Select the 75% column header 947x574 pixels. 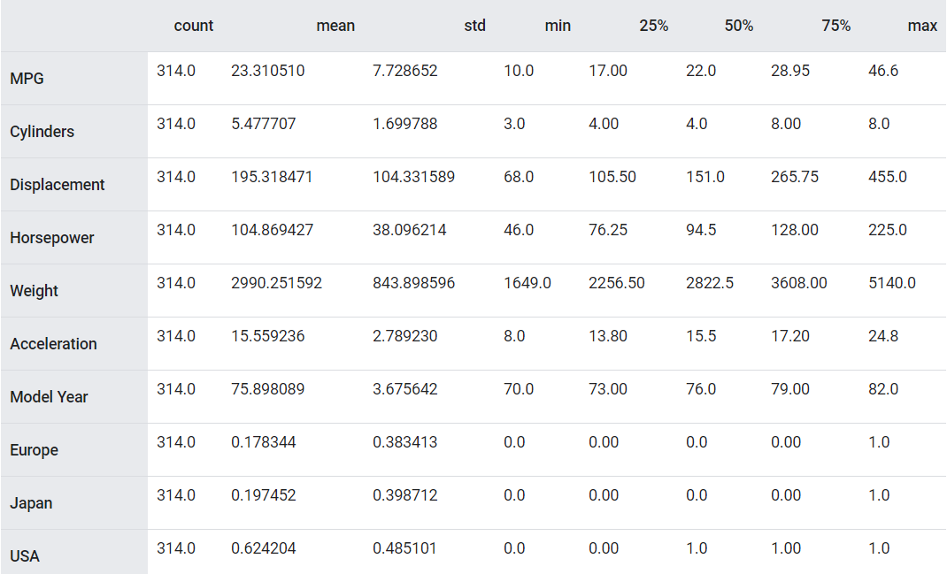[835, 26]
